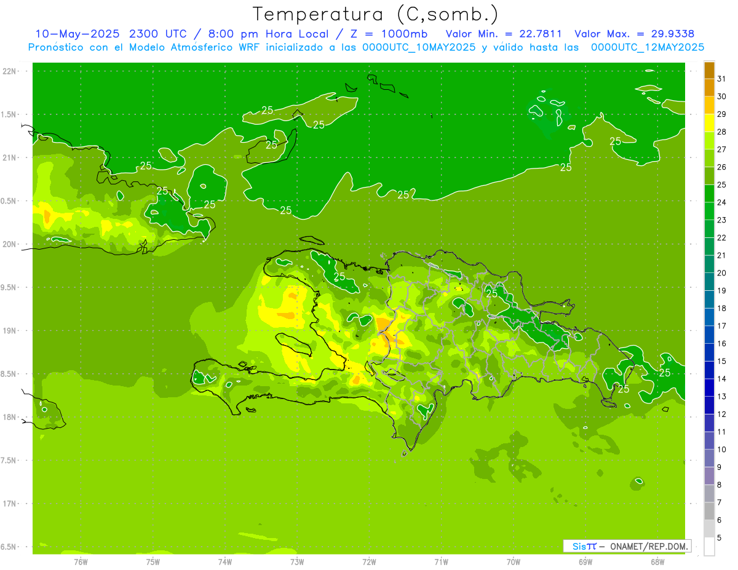
Task: Click the legend value label "26"
Action: 721,167
